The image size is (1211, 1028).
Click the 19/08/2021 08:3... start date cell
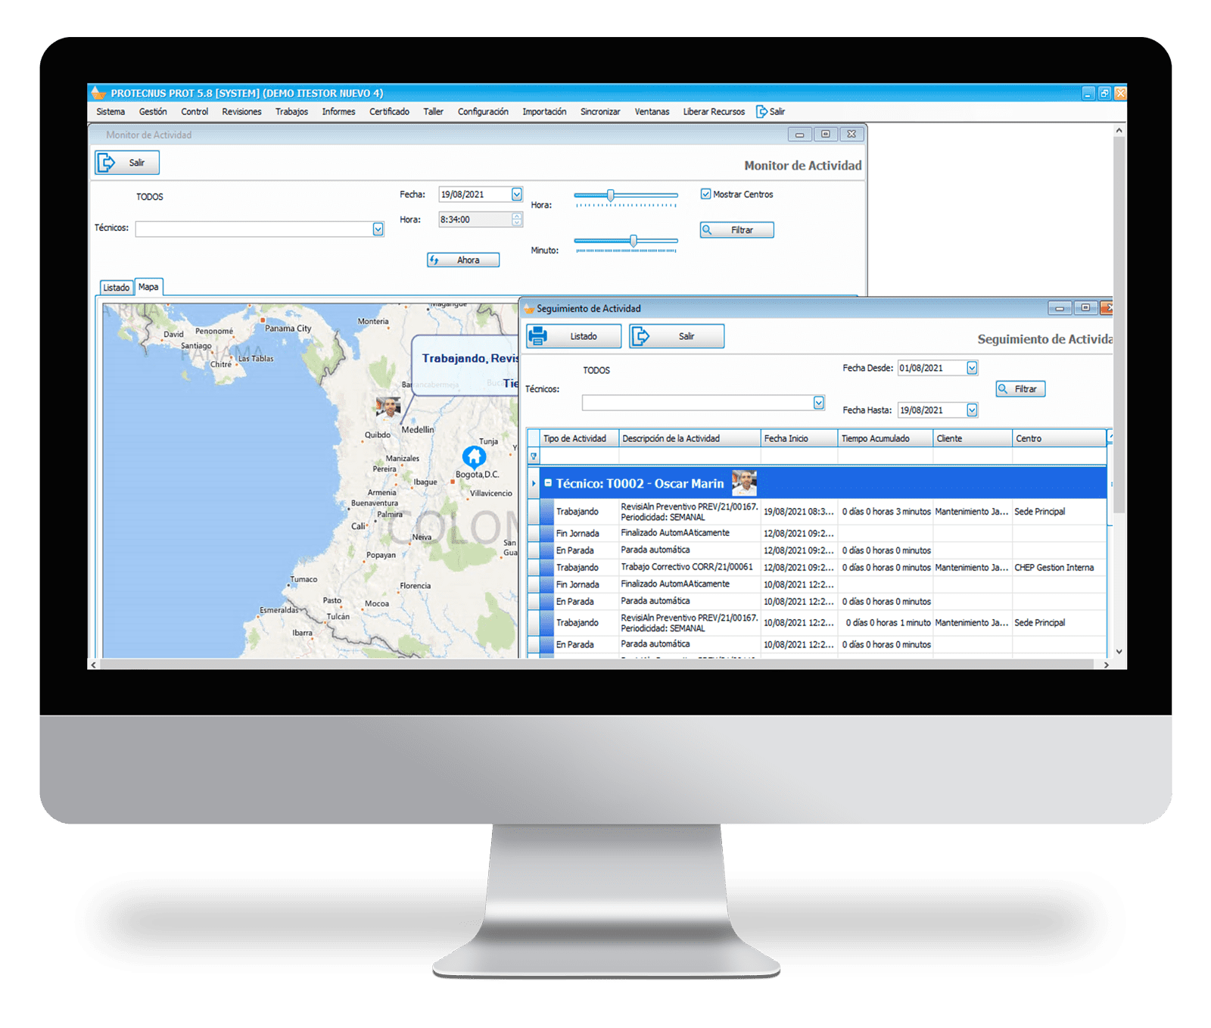click(x=799, y=512)
